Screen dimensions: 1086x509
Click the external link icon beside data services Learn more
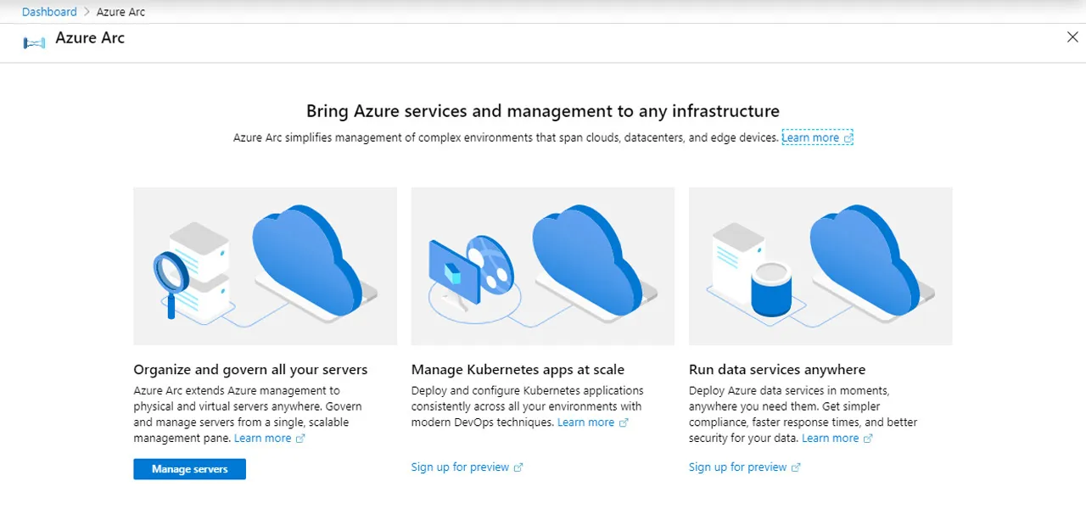869,438
